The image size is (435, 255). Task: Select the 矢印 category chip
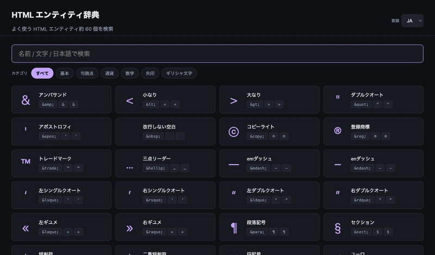(150, 73)
